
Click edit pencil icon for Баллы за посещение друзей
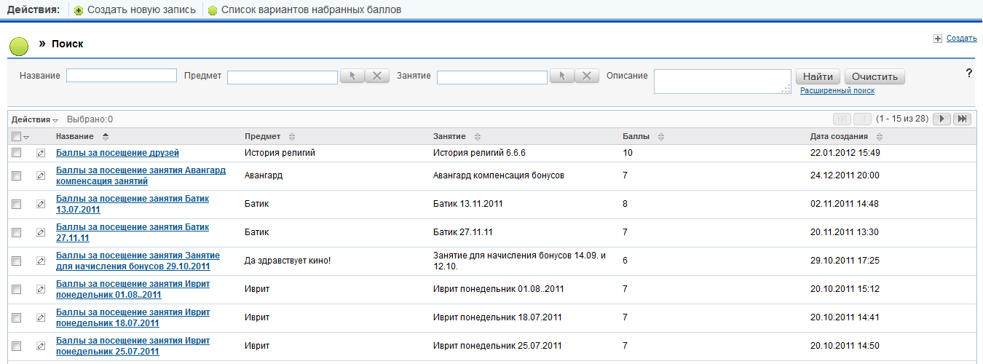tap(41, 153)
